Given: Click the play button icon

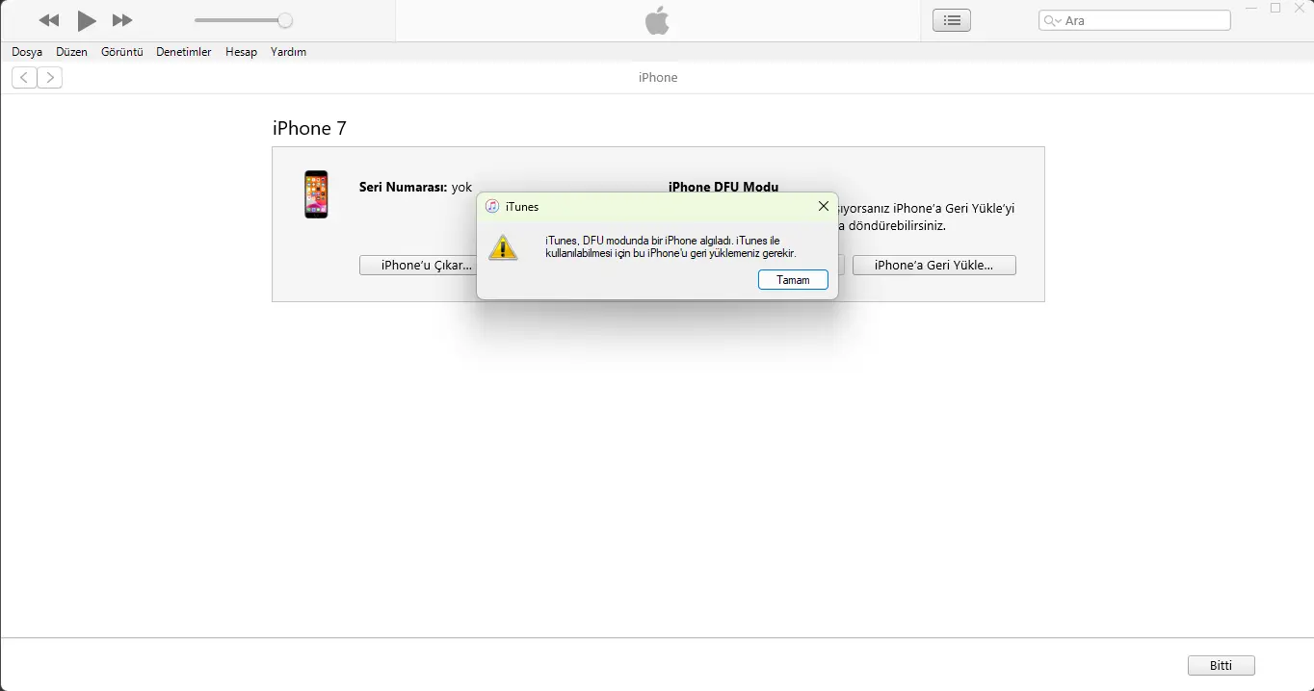Looking at the screenshot, I should 87,20.
